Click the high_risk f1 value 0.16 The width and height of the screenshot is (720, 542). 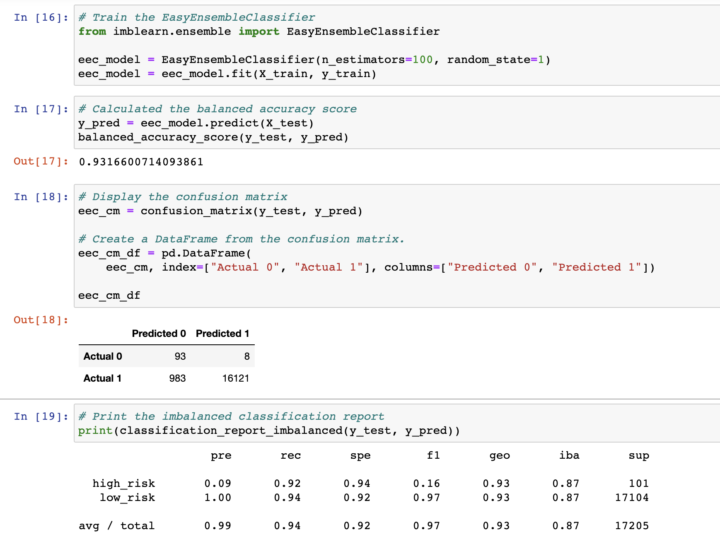[427, 484]
